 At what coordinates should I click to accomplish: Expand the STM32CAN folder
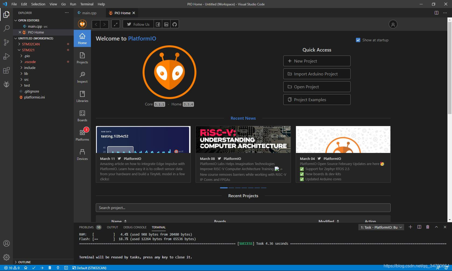click(31, 44)
